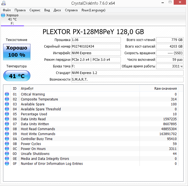
Task: Click status orb for Data Units Read row
Action: point(7,119)
